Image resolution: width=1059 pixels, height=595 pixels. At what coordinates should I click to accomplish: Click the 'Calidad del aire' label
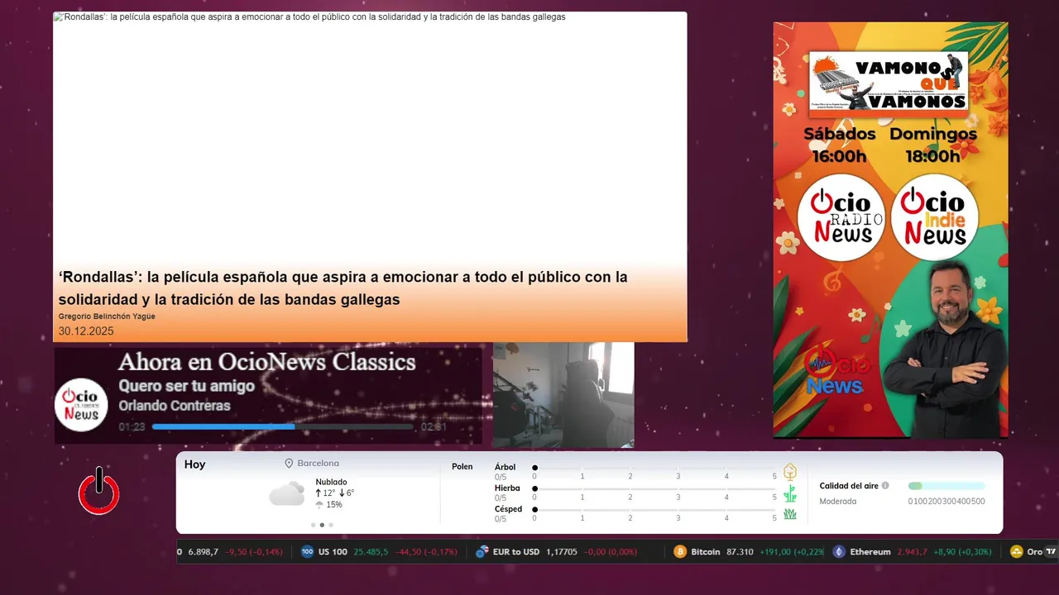[x=849, y=486]
